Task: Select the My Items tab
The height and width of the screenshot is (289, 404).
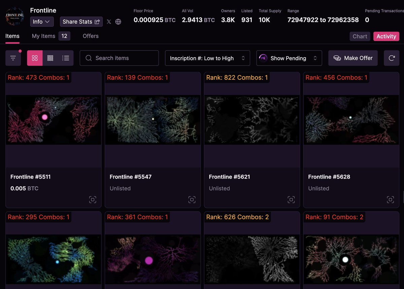Action: [x=43, y=36]
